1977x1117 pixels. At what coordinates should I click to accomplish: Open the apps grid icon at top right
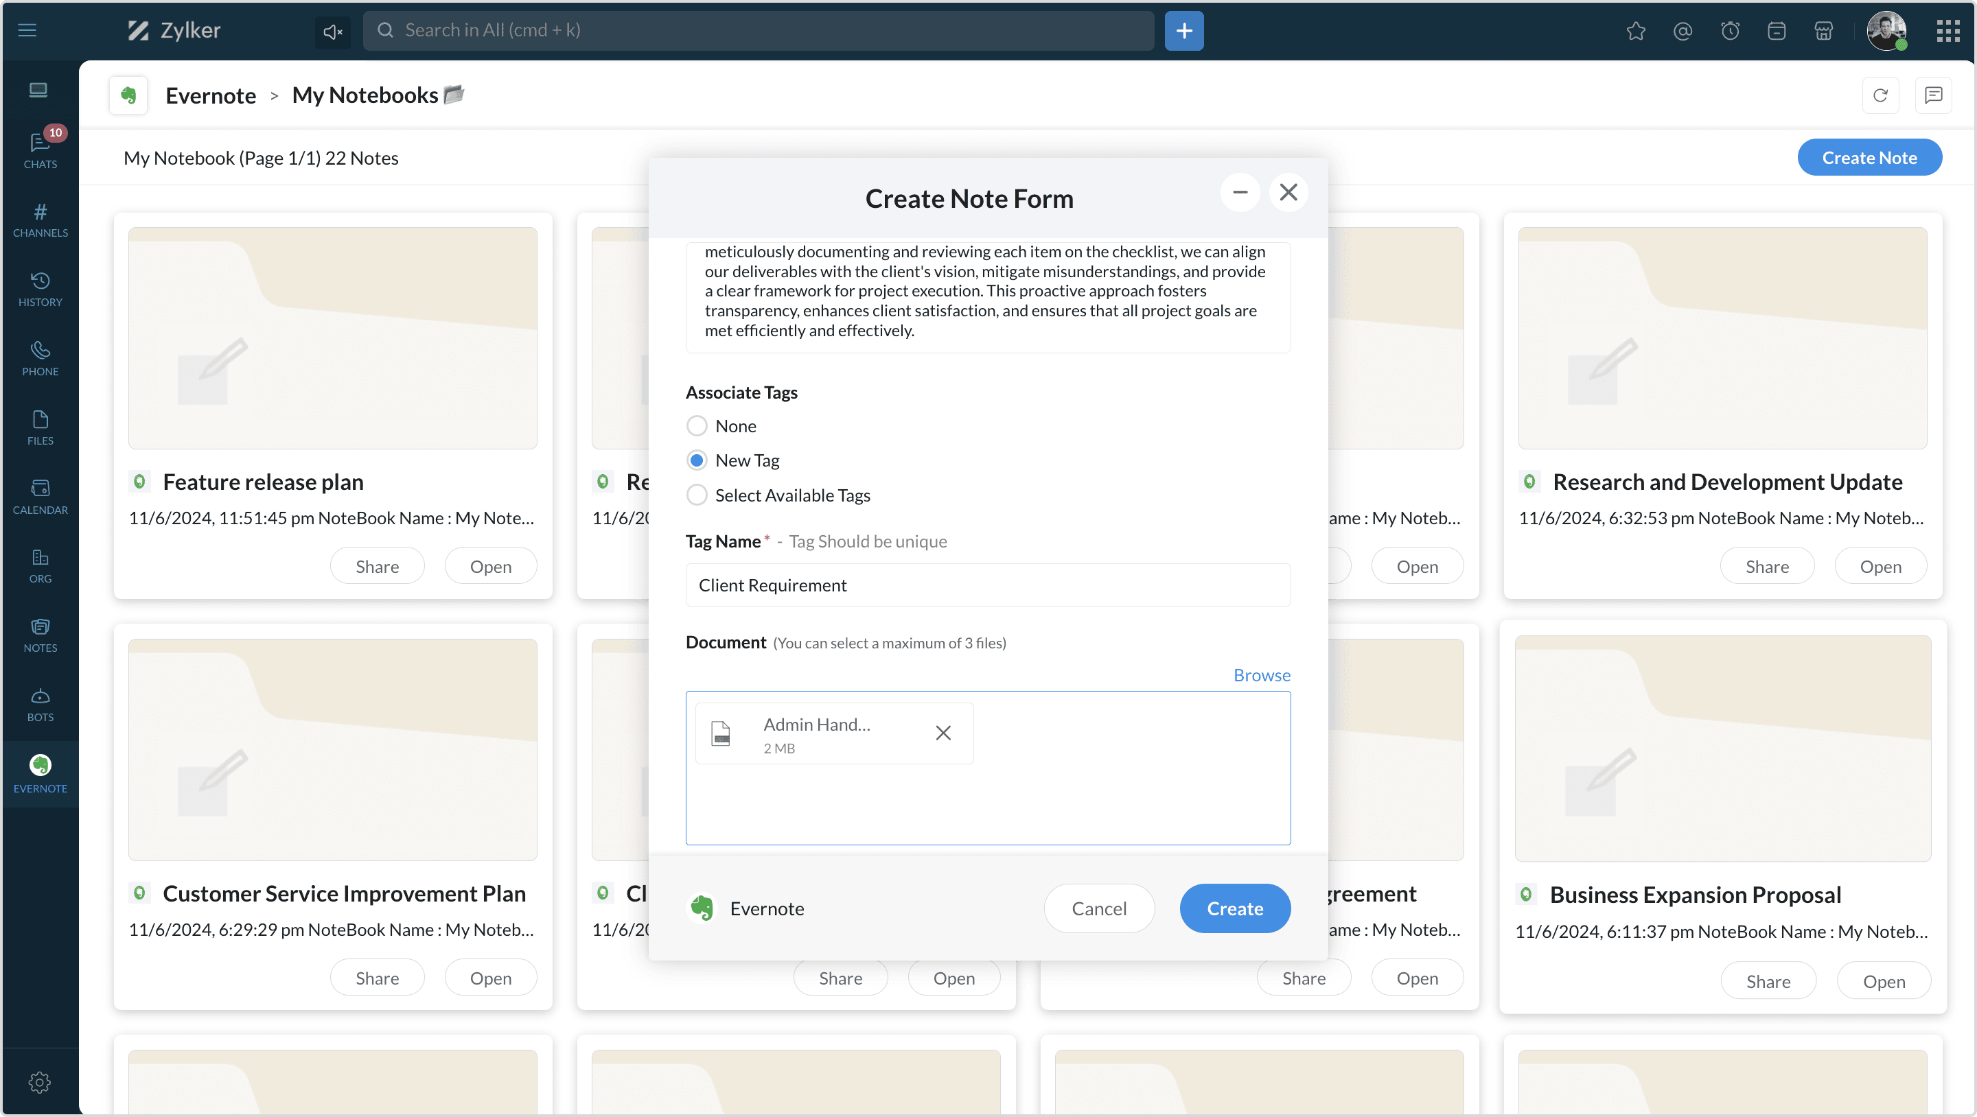(1948, 31)
